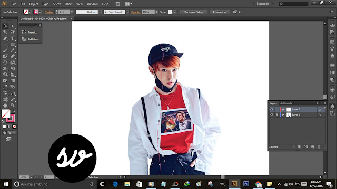This screenshot has height=189, width=337.
Task: Select the Paintbrush tool
Action: pos(5,50)
